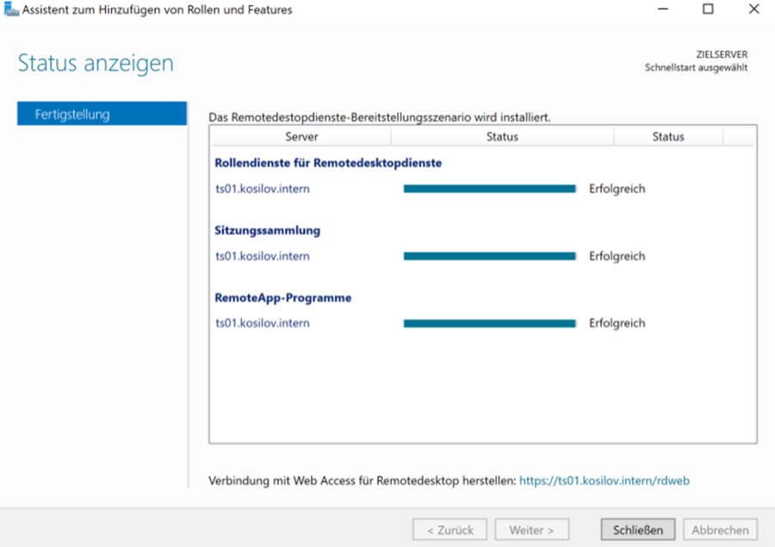Click the Weiter button
The width and height of the screenshot is (775, 547).
(531, 529)
